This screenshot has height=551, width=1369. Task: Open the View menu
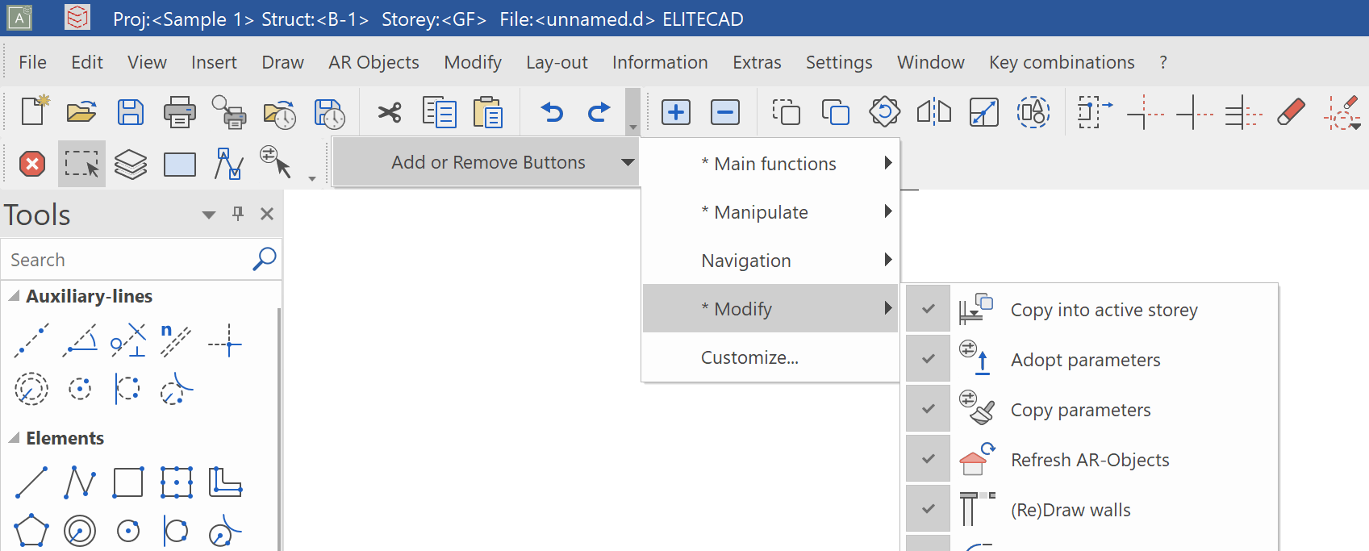pos(147,62)
